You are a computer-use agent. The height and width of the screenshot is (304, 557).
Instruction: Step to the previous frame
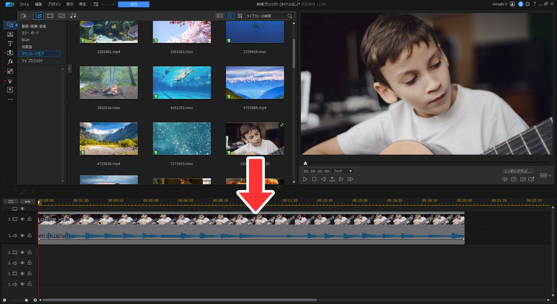tap(323, 179)
